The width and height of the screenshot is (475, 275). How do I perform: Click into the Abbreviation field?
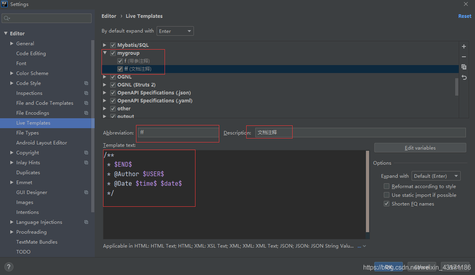coord(178,133)
